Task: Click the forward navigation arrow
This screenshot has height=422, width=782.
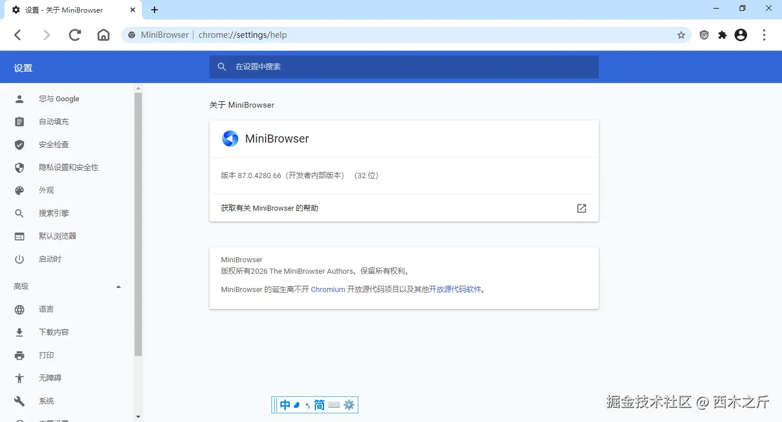Action: 46,35
